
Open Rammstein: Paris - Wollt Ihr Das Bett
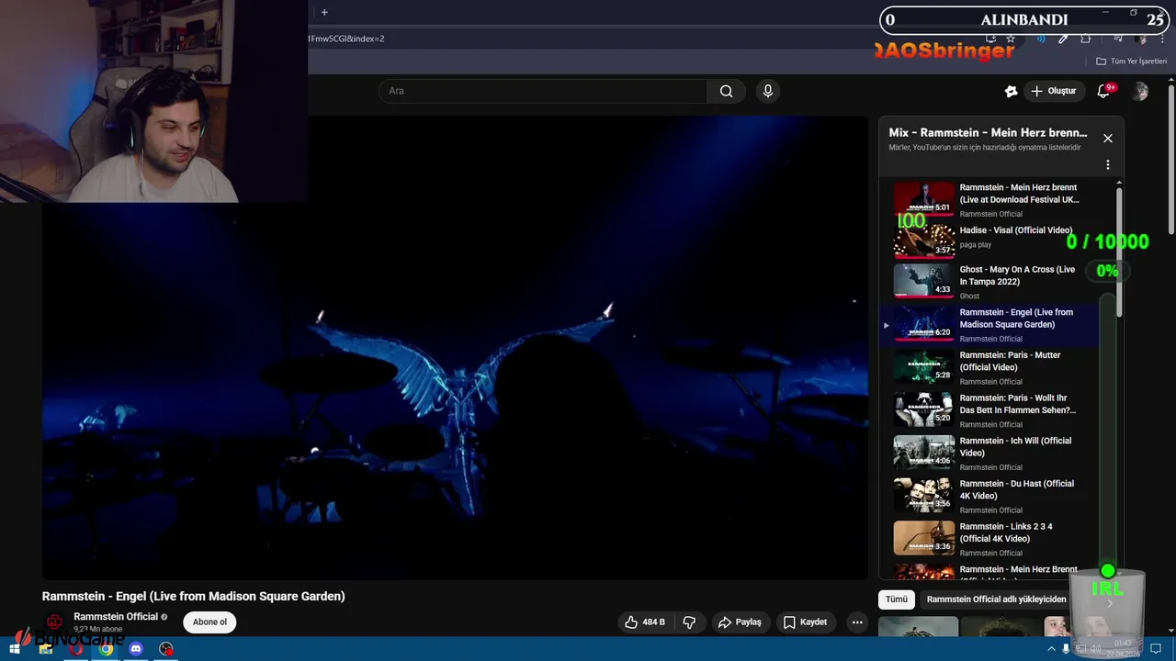pos(1018,404)
